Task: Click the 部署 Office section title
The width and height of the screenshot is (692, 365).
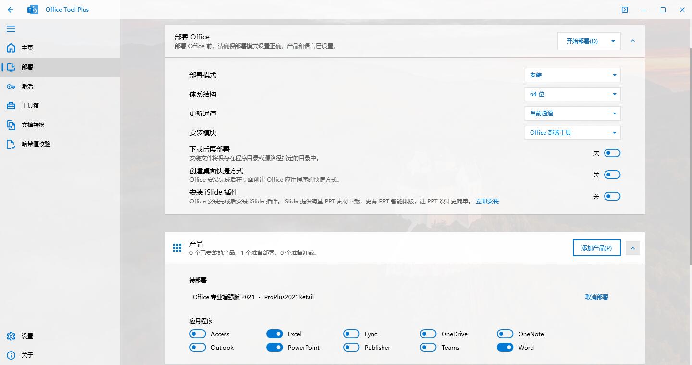Action: click(192, 37)
